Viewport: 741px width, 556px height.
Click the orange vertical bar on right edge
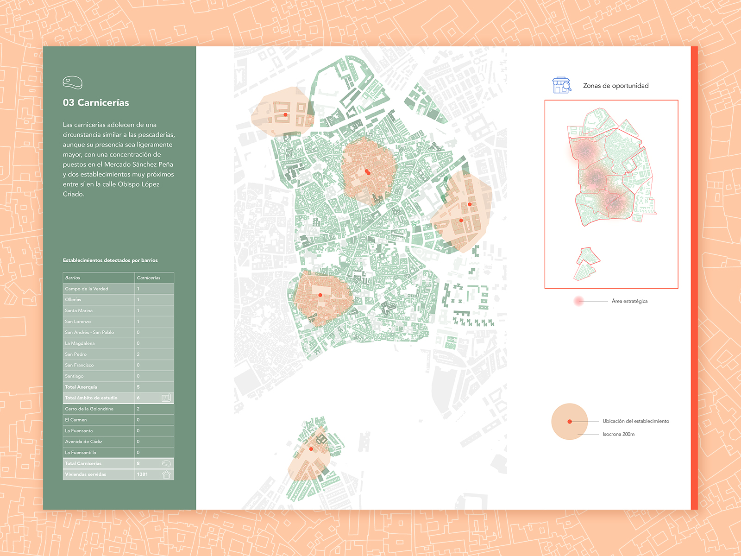(694, 278)
